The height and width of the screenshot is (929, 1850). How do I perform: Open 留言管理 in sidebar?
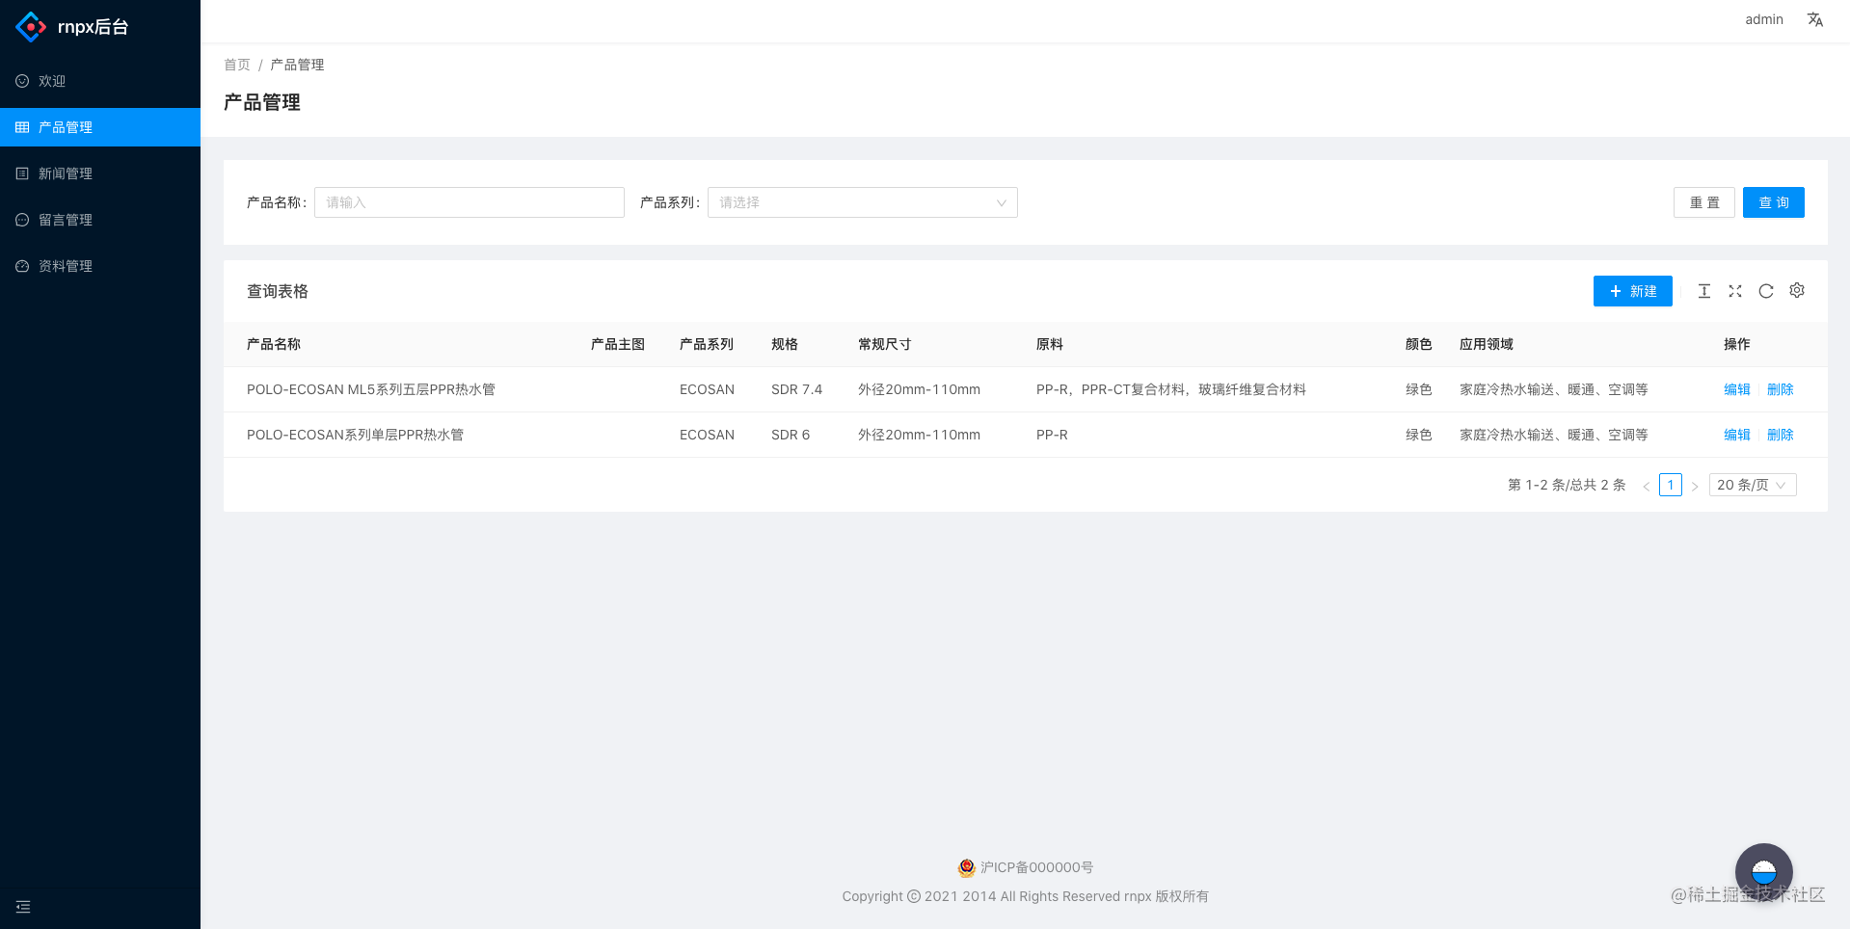coord(100,220)
